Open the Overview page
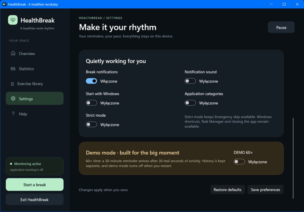 (35, 53)
